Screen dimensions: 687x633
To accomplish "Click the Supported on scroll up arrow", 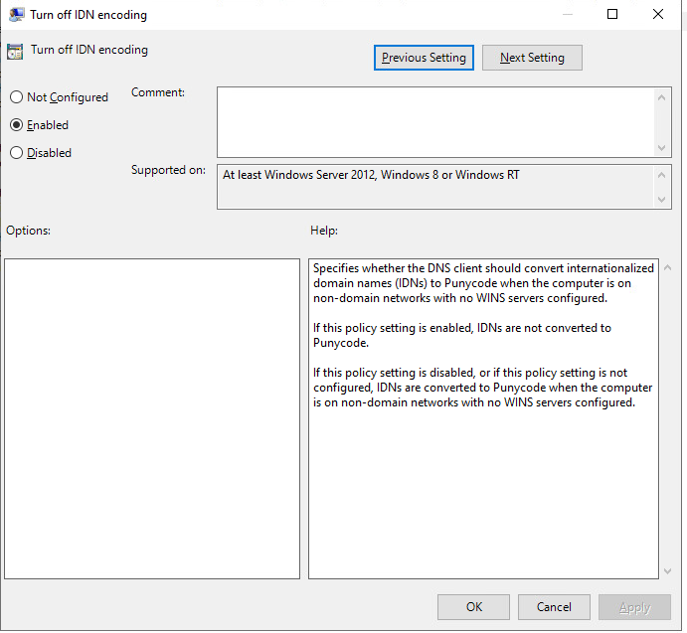I will [x=663, y=174].
